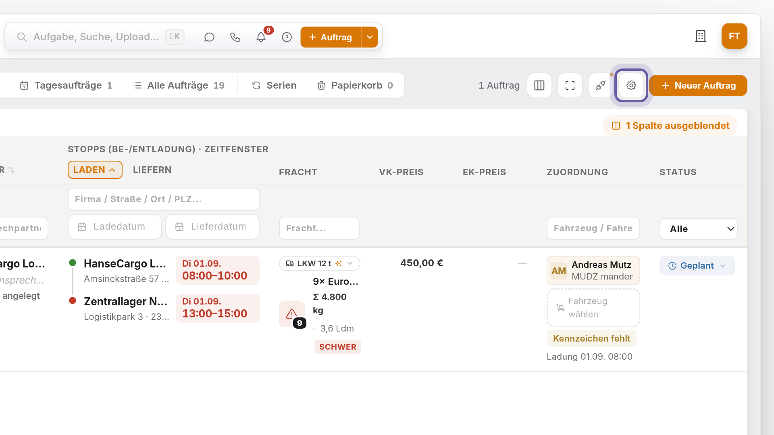This screenshot has height=435, width=774.
Task: Focus the Aufgabe, Suche, Upload search field
Action: (96, 37)
